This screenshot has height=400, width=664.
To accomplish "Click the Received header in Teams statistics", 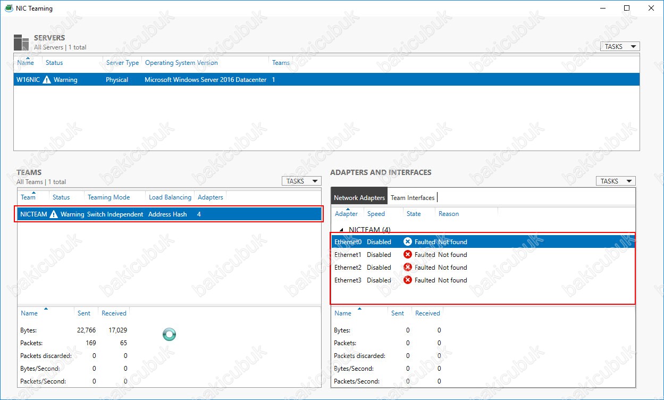I will click(114, 313).
